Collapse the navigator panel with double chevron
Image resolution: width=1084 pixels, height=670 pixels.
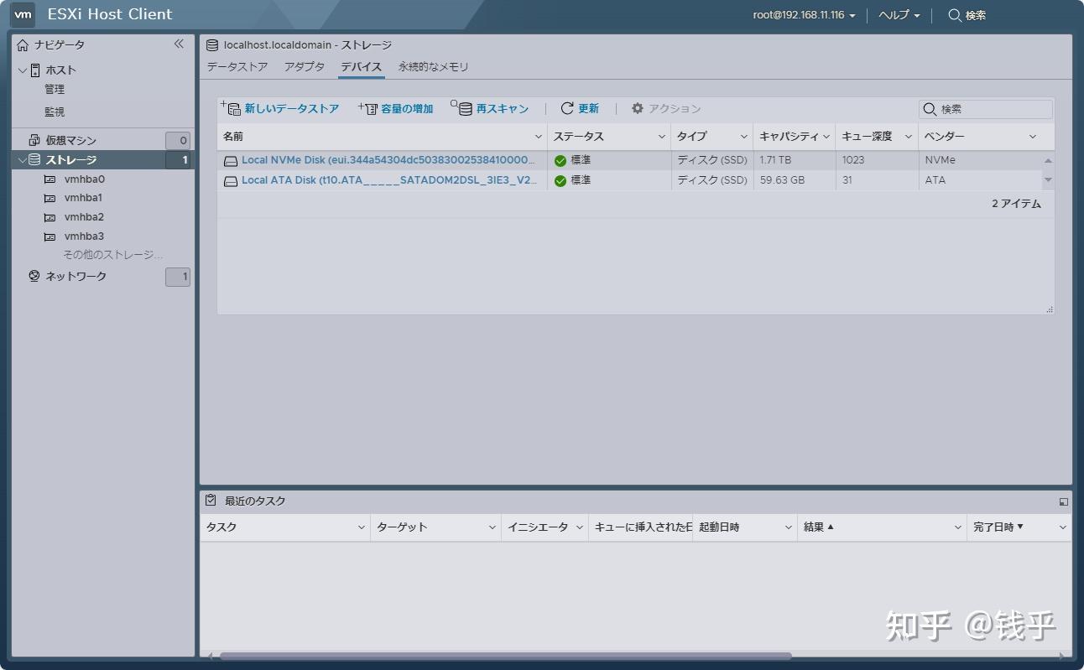point(179,44)
